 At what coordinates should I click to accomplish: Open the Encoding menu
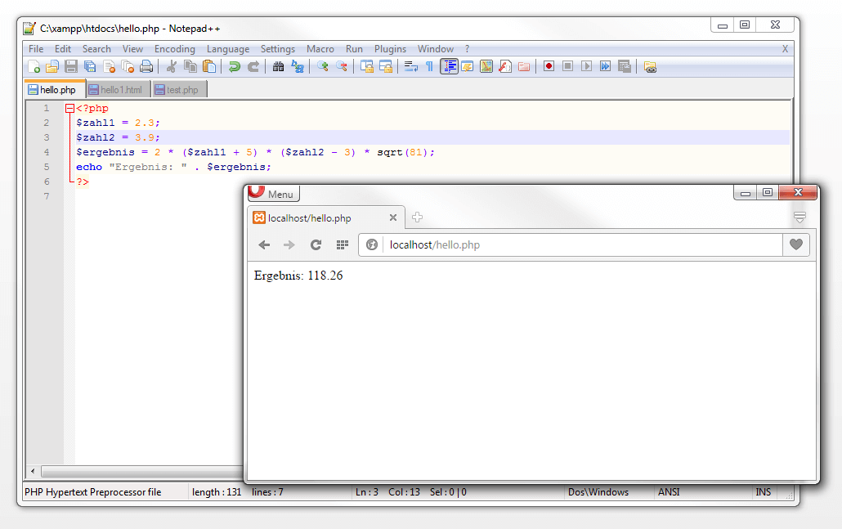click(175, 49)
